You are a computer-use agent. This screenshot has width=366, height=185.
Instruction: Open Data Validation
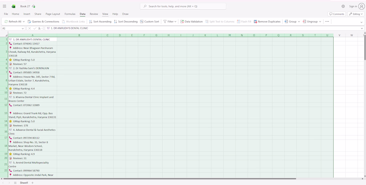[x=191, y=22]
